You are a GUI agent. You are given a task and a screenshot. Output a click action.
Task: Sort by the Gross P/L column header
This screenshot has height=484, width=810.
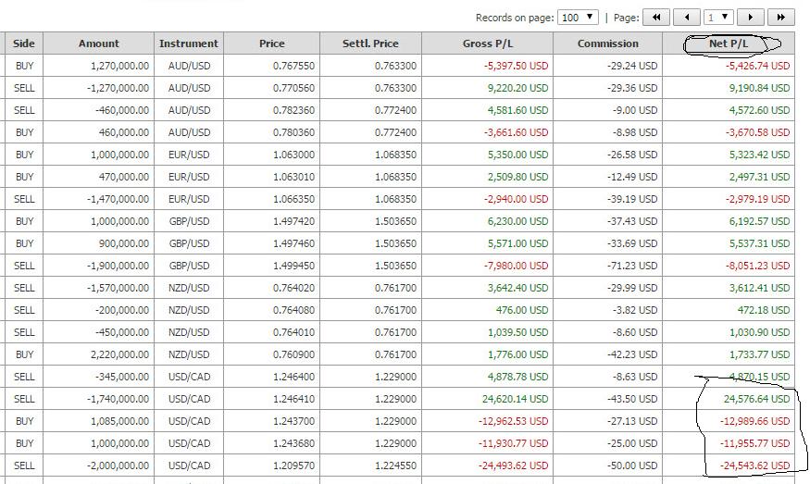pos(487,43)
